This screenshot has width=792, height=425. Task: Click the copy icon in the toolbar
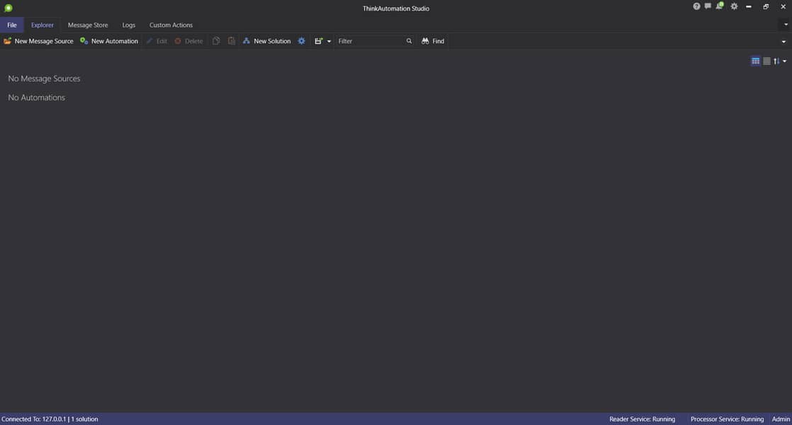click(x=216, y=41)
